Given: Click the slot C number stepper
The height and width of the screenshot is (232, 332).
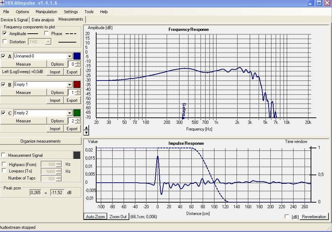Looking at the screenshot, I should pyautogui.click(x=78, y=121).
